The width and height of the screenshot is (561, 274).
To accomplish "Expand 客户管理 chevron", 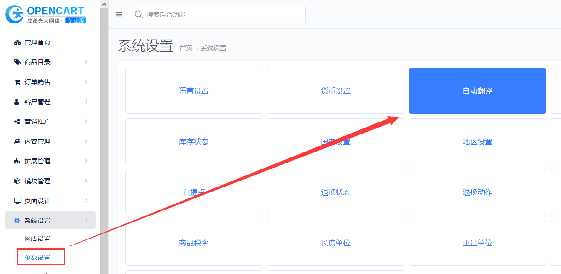I will (86, 102).
